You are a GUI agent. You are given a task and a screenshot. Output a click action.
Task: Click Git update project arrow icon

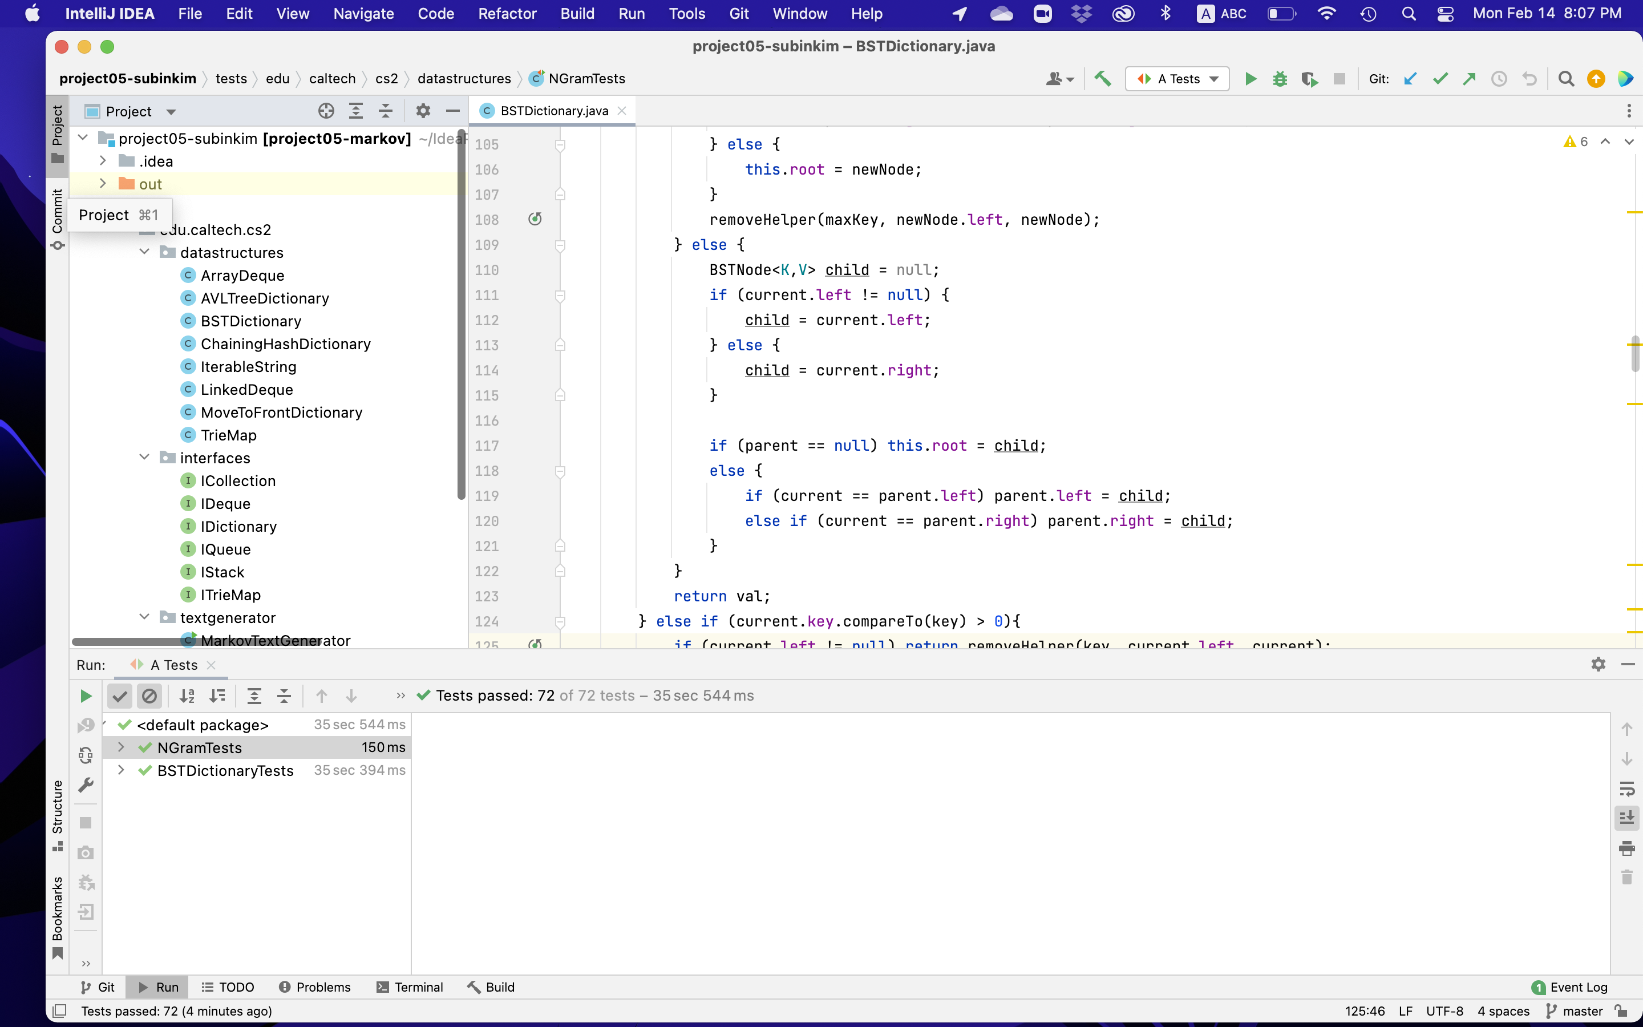[1410, 79]
